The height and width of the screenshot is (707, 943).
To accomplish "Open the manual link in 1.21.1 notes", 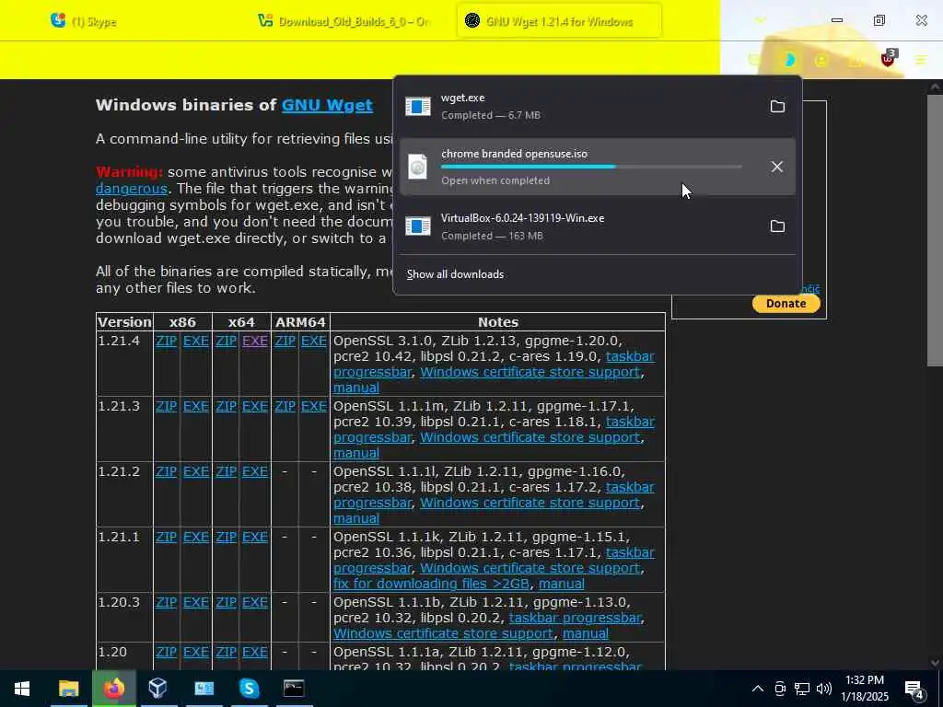I will pyautogui.click(x=561, y=584).
